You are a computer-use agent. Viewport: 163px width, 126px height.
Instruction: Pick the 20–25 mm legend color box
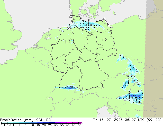[x=46, y=123]
